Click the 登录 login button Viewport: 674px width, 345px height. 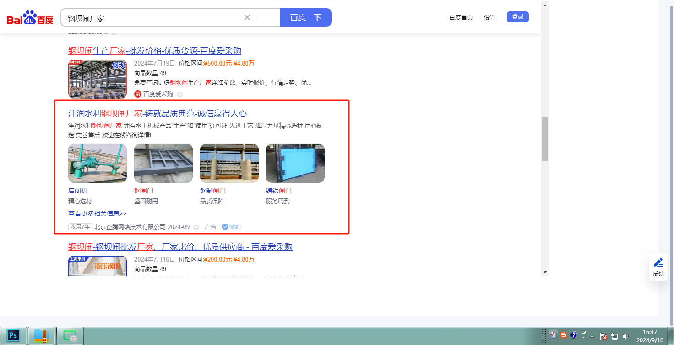(x=518, y=17)
